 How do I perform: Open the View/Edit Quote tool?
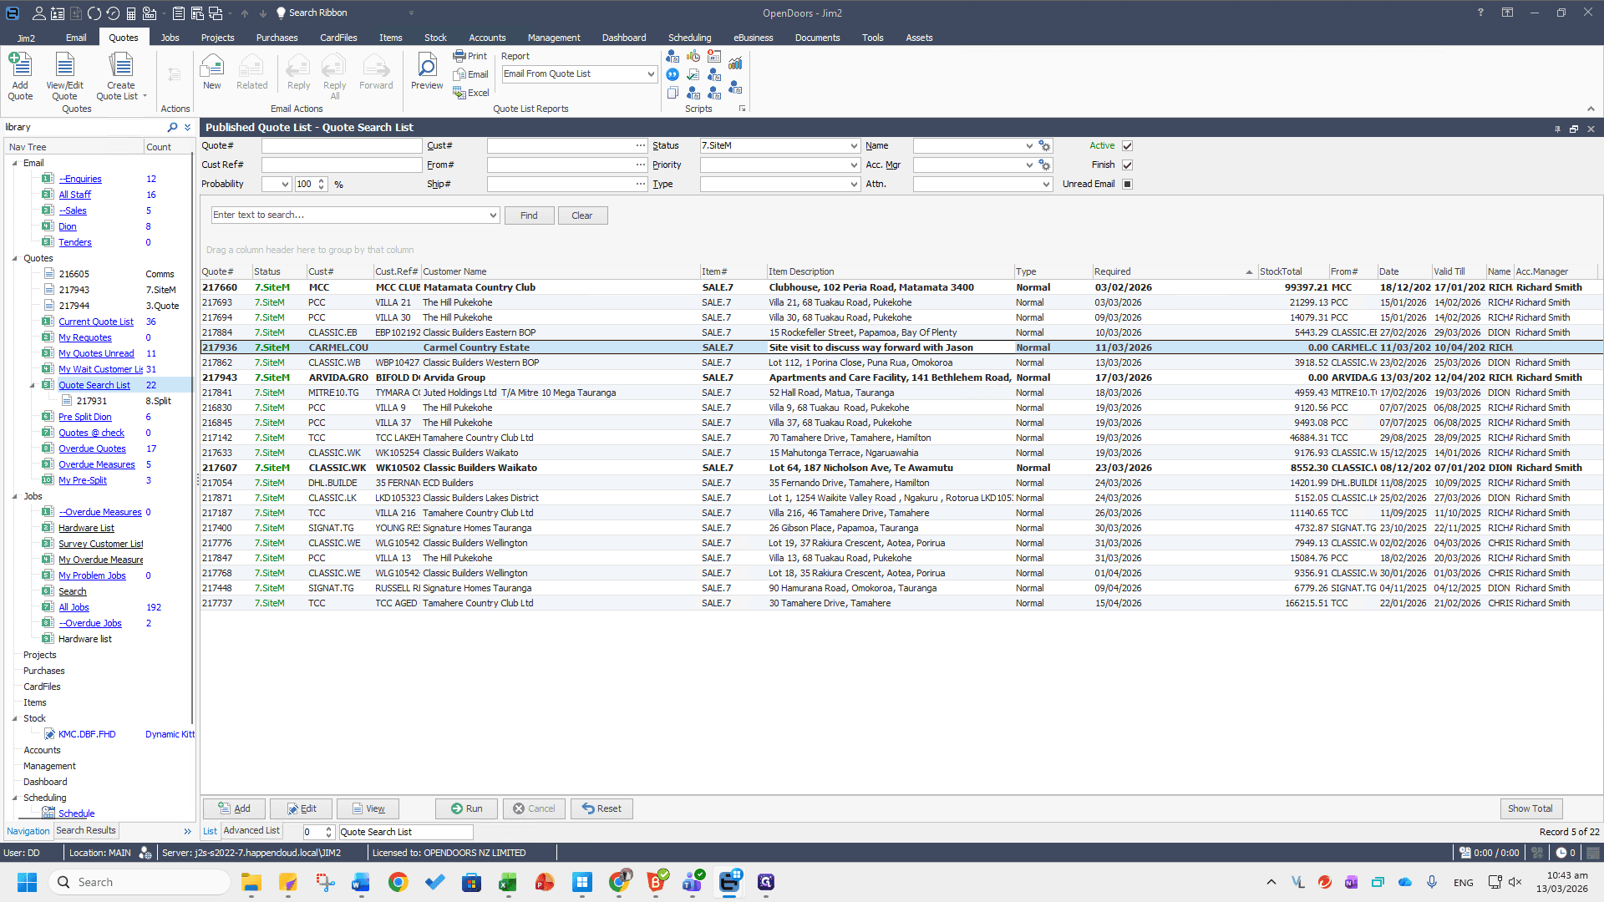[64, 76]
